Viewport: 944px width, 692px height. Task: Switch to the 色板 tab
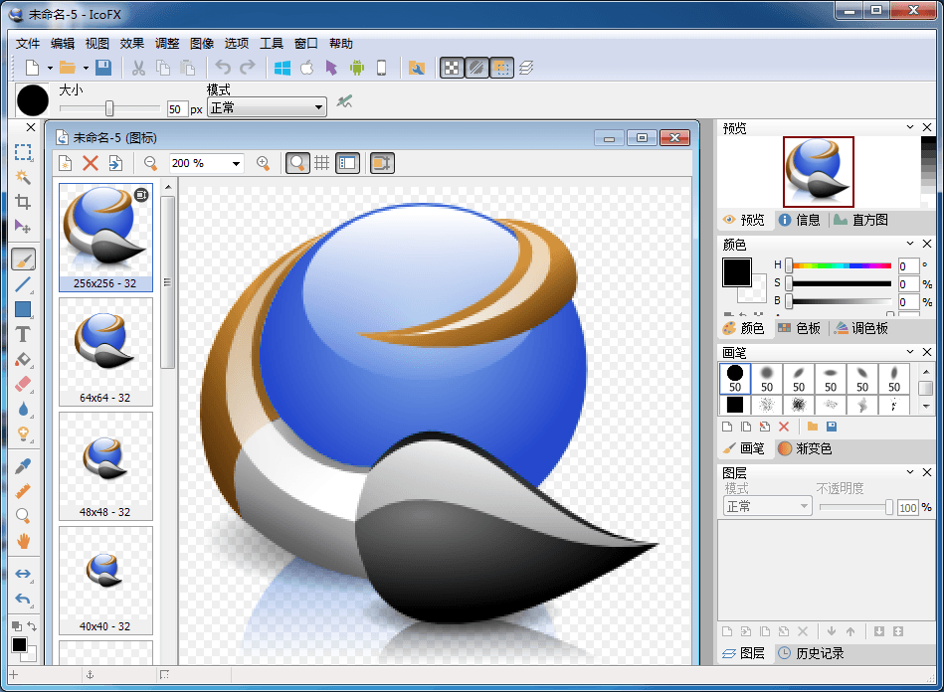click(x=800, y=328)
